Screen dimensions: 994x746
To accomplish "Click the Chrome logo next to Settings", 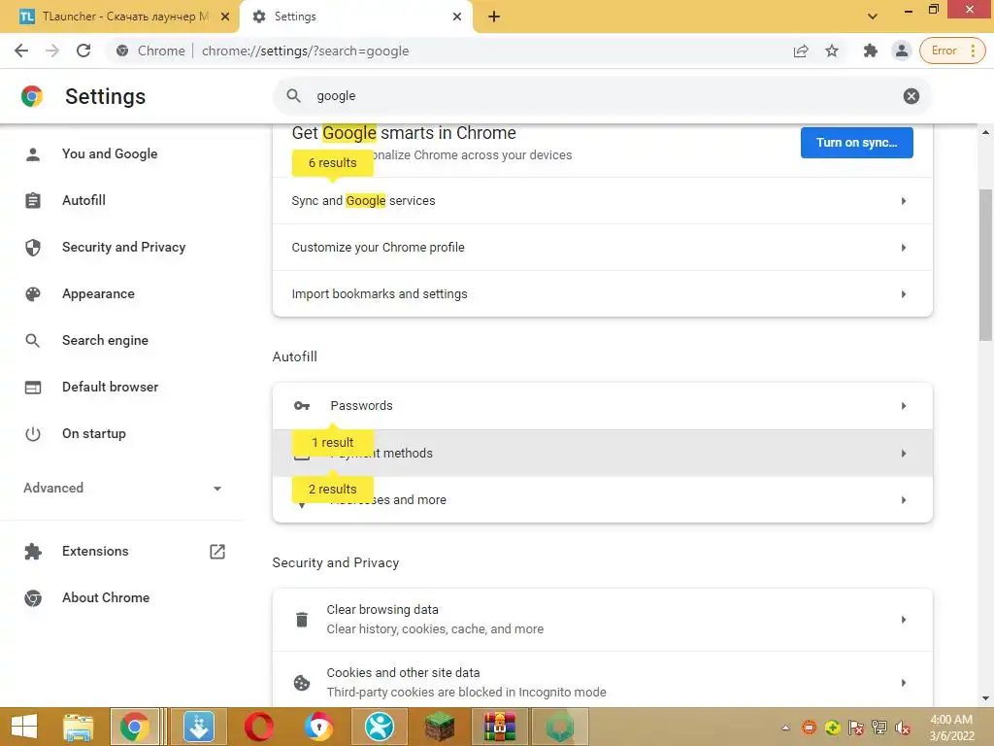I will coord(32,96).
